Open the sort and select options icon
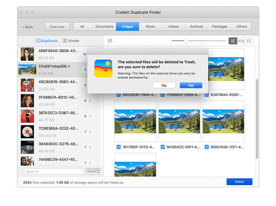 110,41
